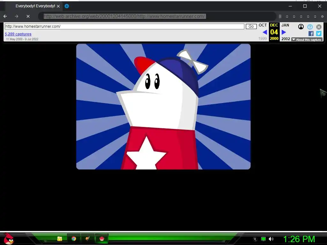Open the paintbrush app on taskbar
Image resolution: width=327 pixels, height=245 pixels.
pyautogui.click(x=87, y=239)
